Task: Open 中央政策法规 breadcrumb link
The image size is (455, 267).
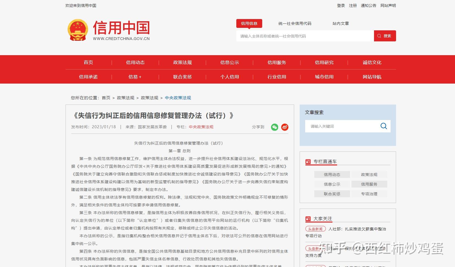Action: click(178, 98)
